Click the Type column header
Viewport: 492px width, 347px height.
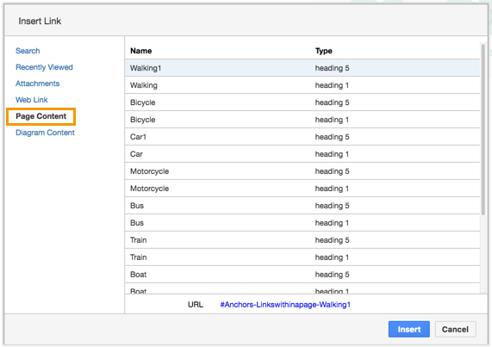[324, 51]
